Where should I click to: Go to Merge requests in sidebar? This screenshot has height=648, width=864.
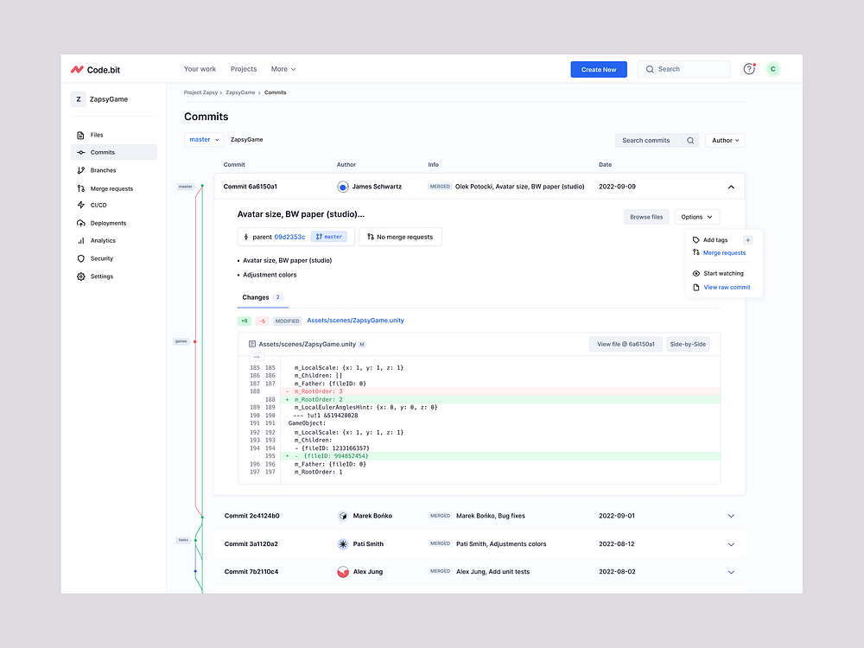pos(111,188)
